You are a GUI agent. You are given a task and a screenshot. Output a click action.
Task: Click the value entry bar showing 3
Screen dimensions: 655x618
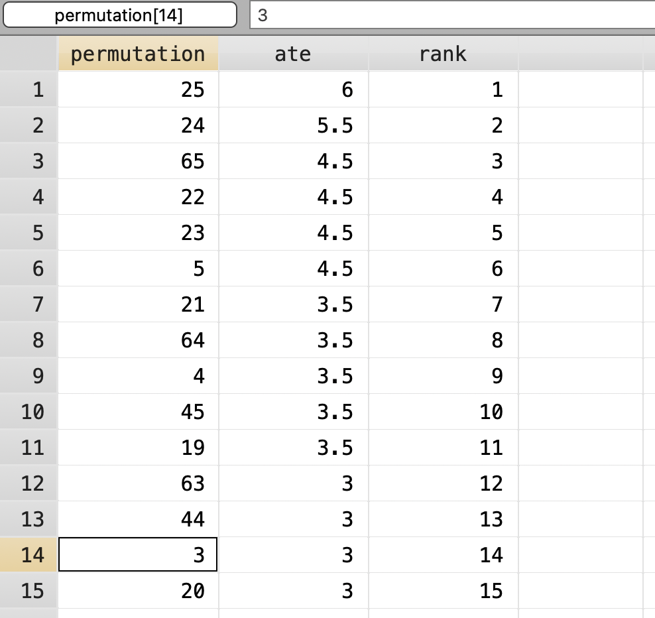(398, 15)
